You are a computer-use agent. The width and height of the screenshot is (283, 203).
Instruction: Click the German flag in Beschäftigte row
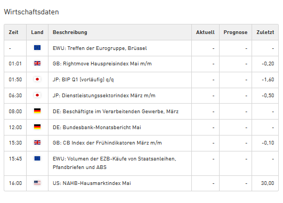(37, 111)
